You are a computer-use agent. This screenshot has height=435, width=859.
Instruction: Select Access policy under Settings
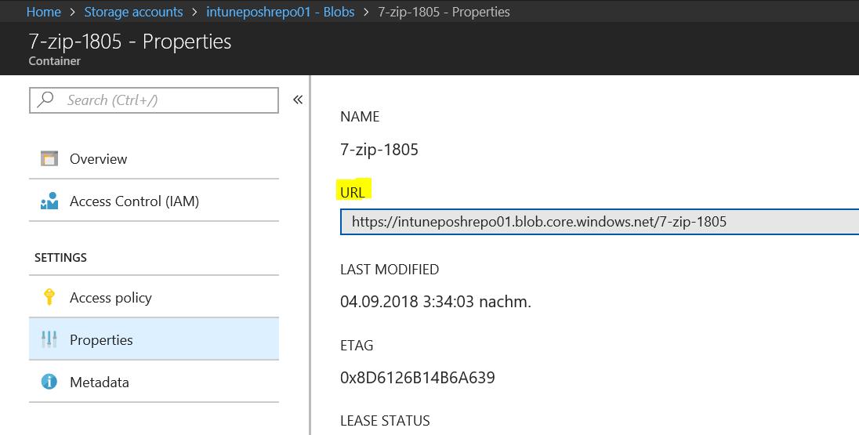[154, 298]
